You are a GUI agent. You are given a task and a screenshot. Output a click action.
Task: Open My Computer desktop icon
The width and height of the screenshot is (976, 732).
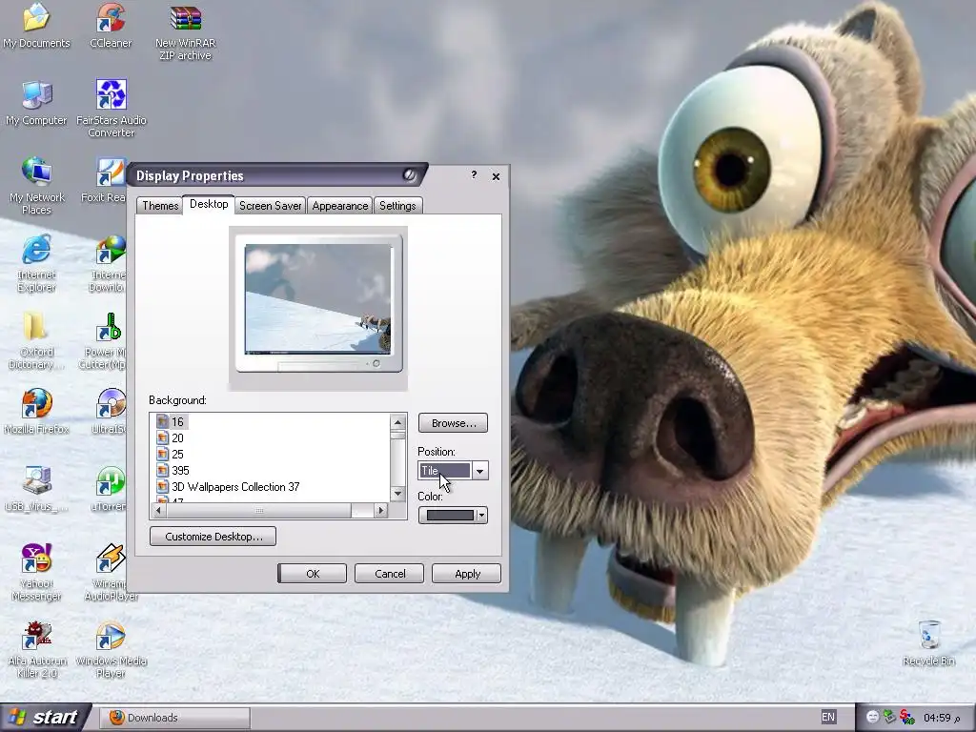[x=36, y=103]
